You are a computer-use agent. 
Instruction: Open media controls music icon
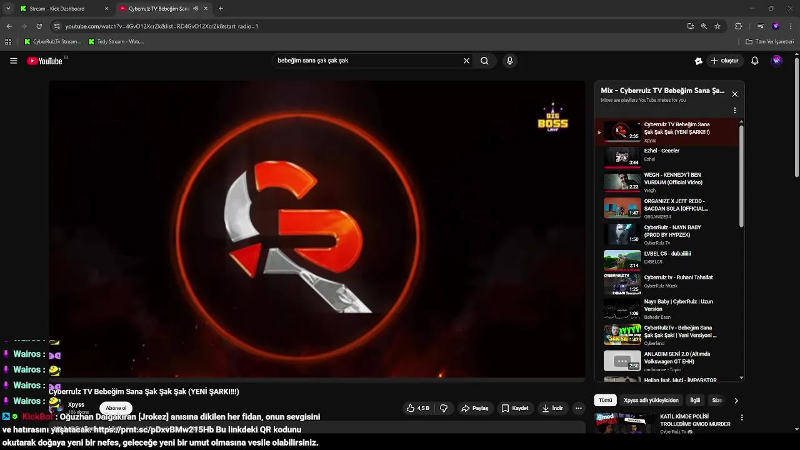coord(760,26)
